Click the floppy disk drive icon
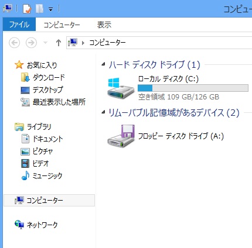The width and height of the screenshot is (252, 248). 121,136
